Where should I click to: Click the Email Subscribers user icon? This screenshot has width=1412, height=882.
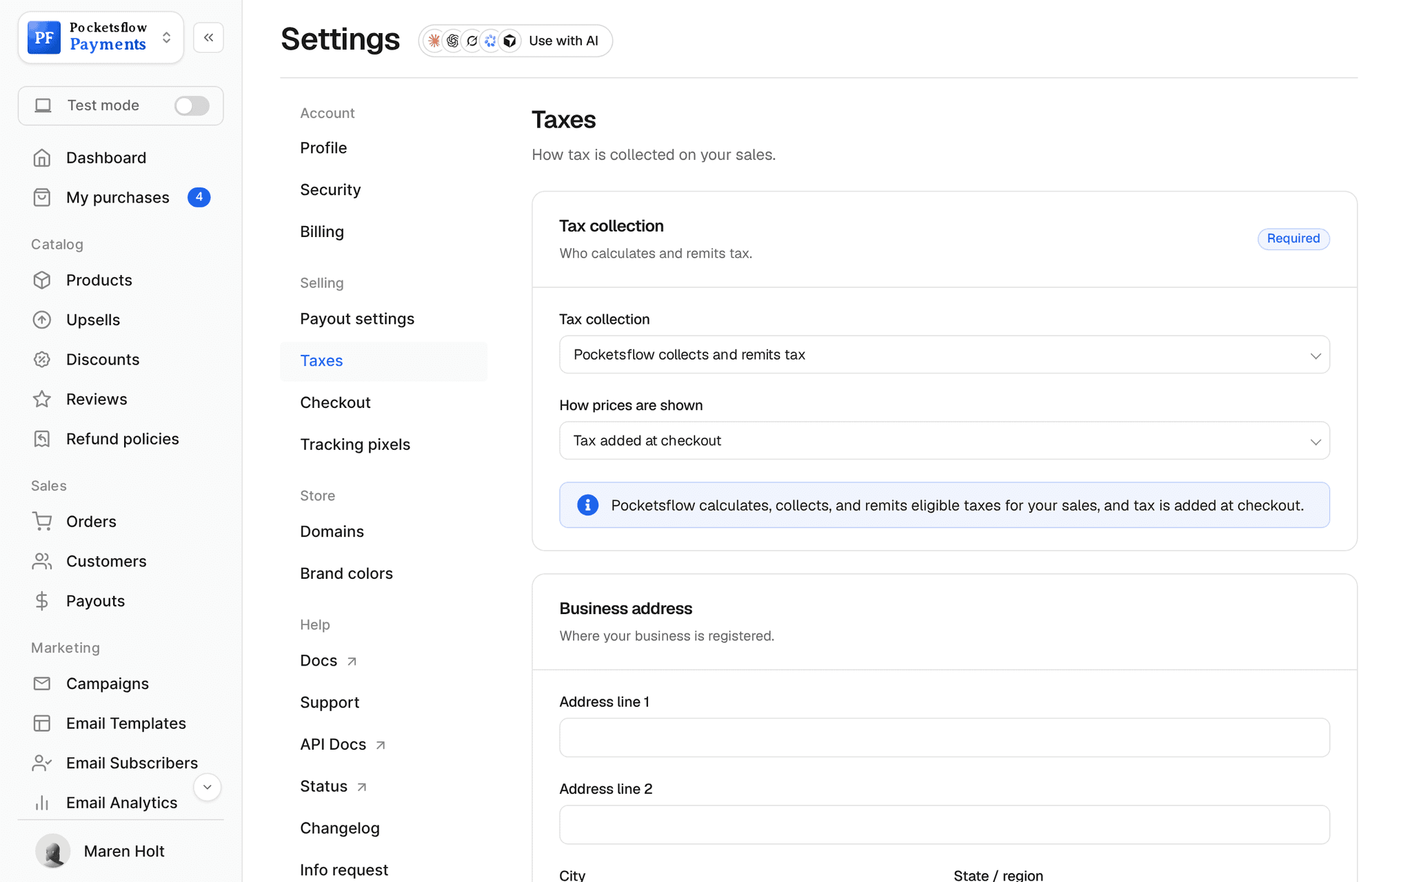tap(42, 763)
